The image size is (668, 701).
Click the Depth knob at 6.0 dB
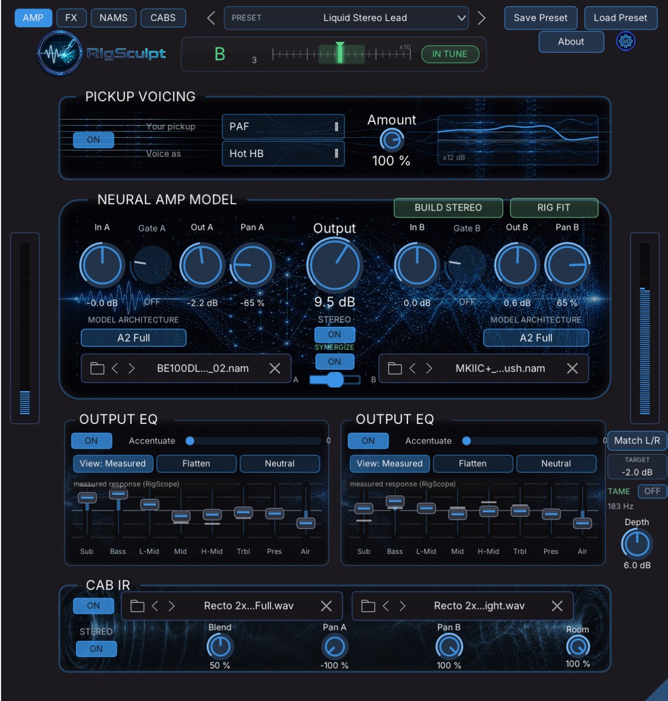pos(636,544)
